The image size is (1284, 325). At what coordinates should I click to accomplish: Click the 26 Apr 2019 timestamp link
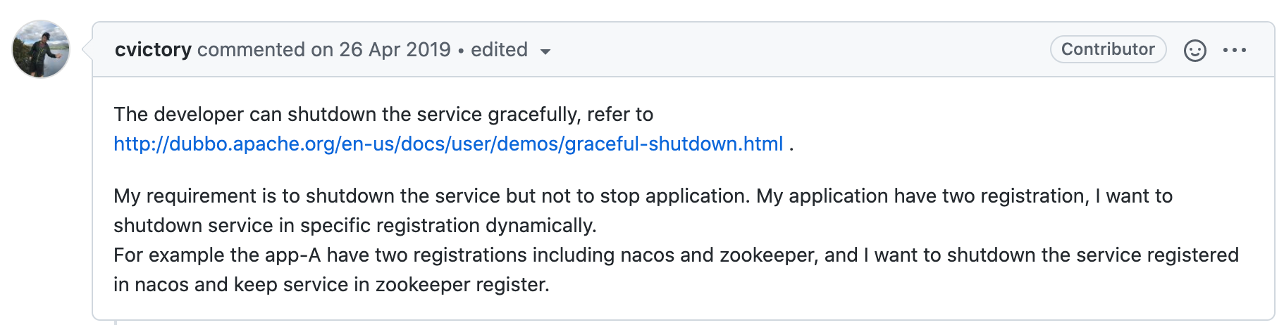[x=395, y=50]
